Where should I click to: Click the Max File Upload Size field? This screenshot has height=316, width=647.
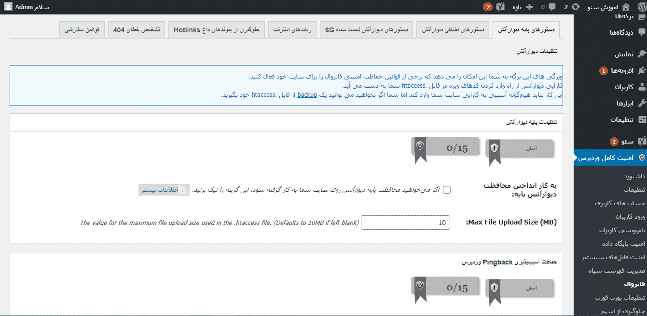click(405, 223)
